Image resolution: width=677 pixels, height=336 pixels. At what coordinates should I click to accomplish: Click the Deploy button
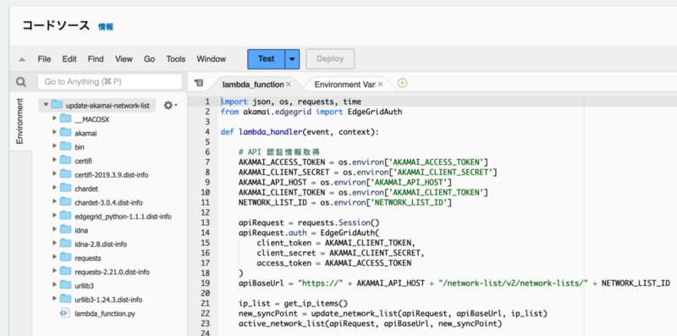coord(330,59)
